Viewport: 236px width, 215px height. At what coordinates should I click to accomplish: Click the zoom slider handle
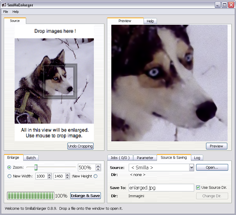(36, 167)
